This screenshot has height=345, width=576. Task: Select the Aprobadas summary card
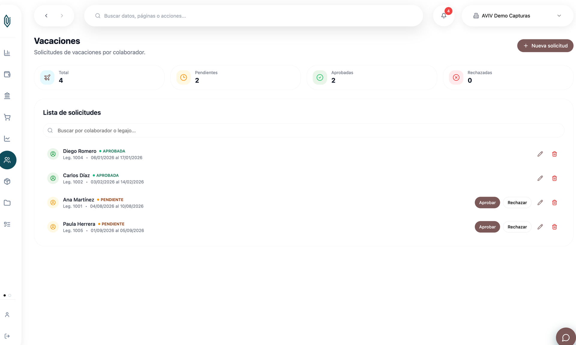pos(372,78)
